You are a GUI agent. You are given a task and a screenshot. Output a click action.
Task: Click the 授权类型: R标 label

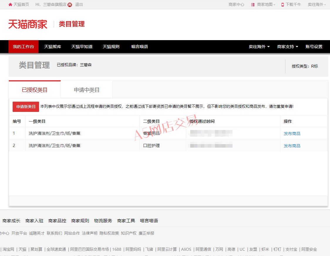pyautogui.click(x=305, y=66)
